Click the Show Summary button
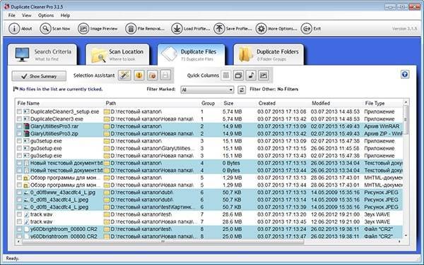424x265 pixels. pyautogui.click(x=39, y=76)
